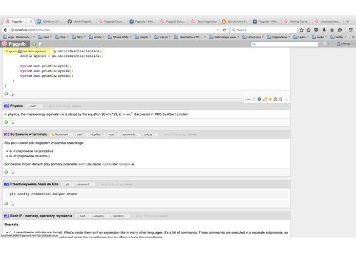Toggle the checkbox next to the #bookmark tag
This screenshot has height=253, width=356.
click(70, 134)
